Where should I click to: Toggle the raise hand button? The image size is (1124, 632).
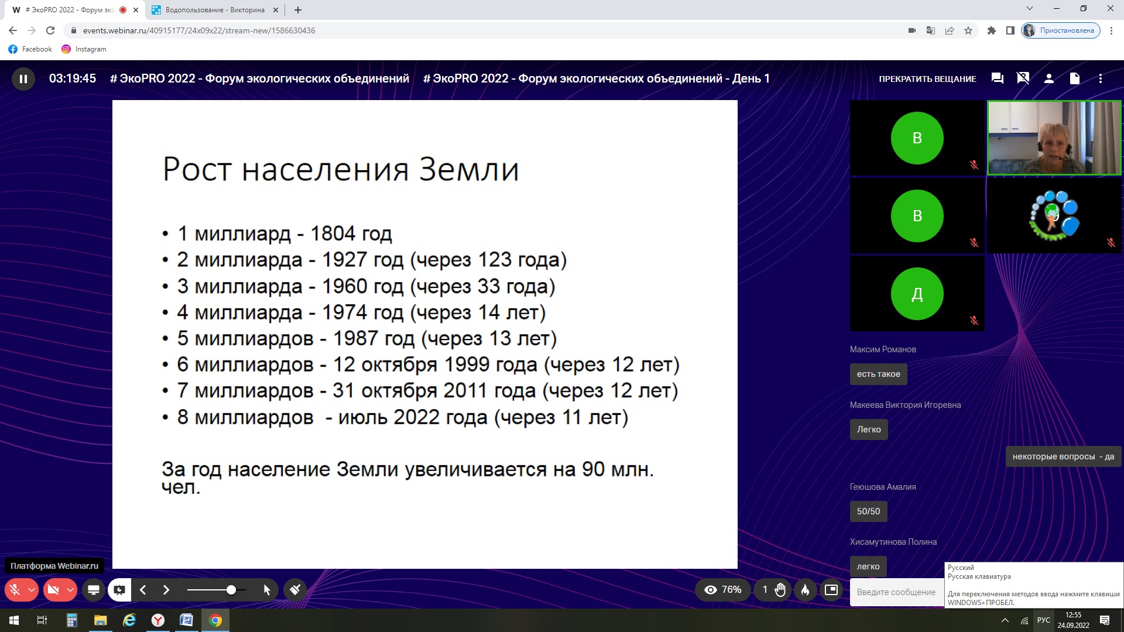780,590
